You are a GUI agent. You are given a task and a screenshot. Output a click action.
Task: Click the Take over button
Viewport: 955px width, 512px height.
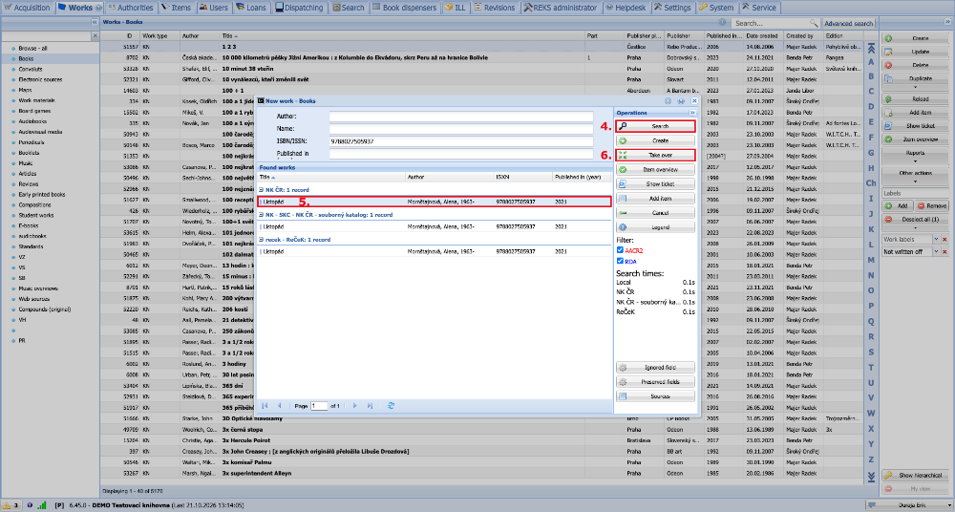pos(655,155)
